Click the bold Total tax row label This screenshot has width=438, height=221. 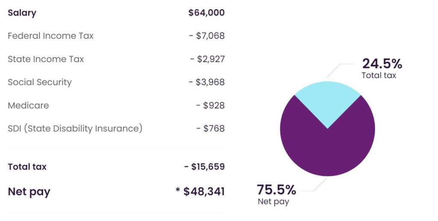coord(27,167)
